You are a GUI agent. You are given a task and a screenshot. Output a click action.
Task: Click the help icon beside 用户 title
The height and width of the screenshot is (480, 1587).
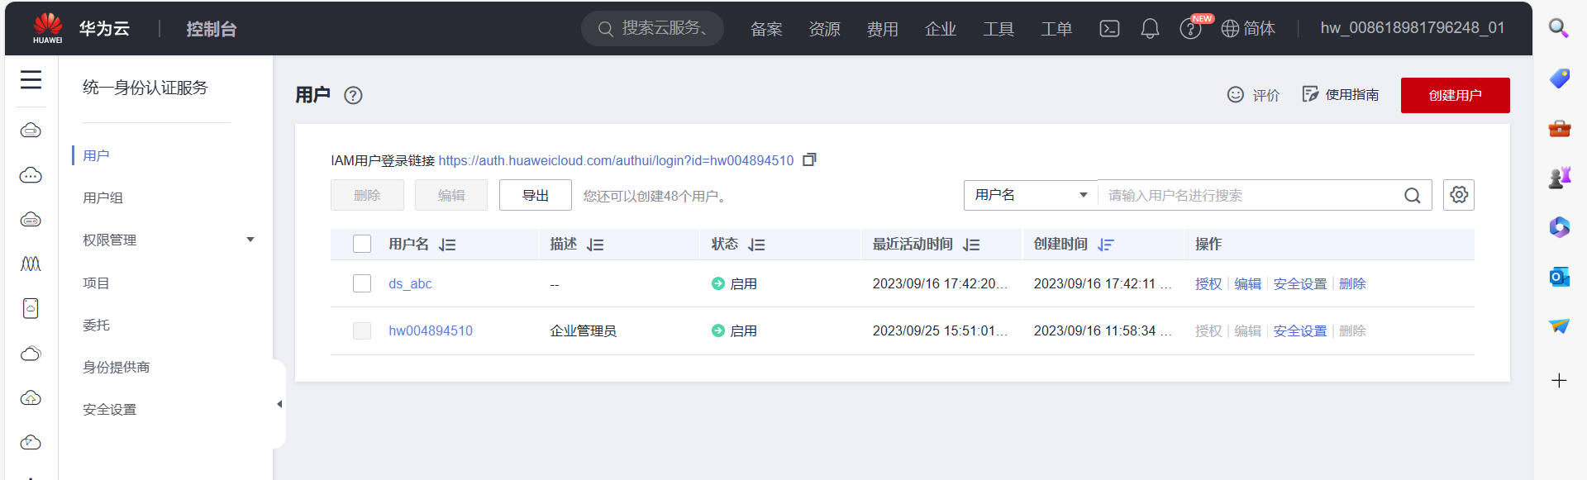click(x=353, y=95)
